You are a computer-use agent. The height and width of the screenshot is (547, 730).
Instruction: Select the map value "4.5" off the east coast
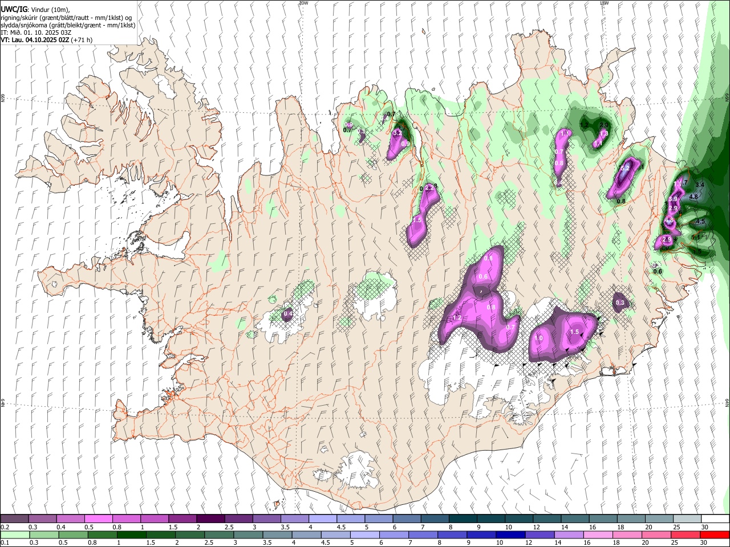click(701, 222)
